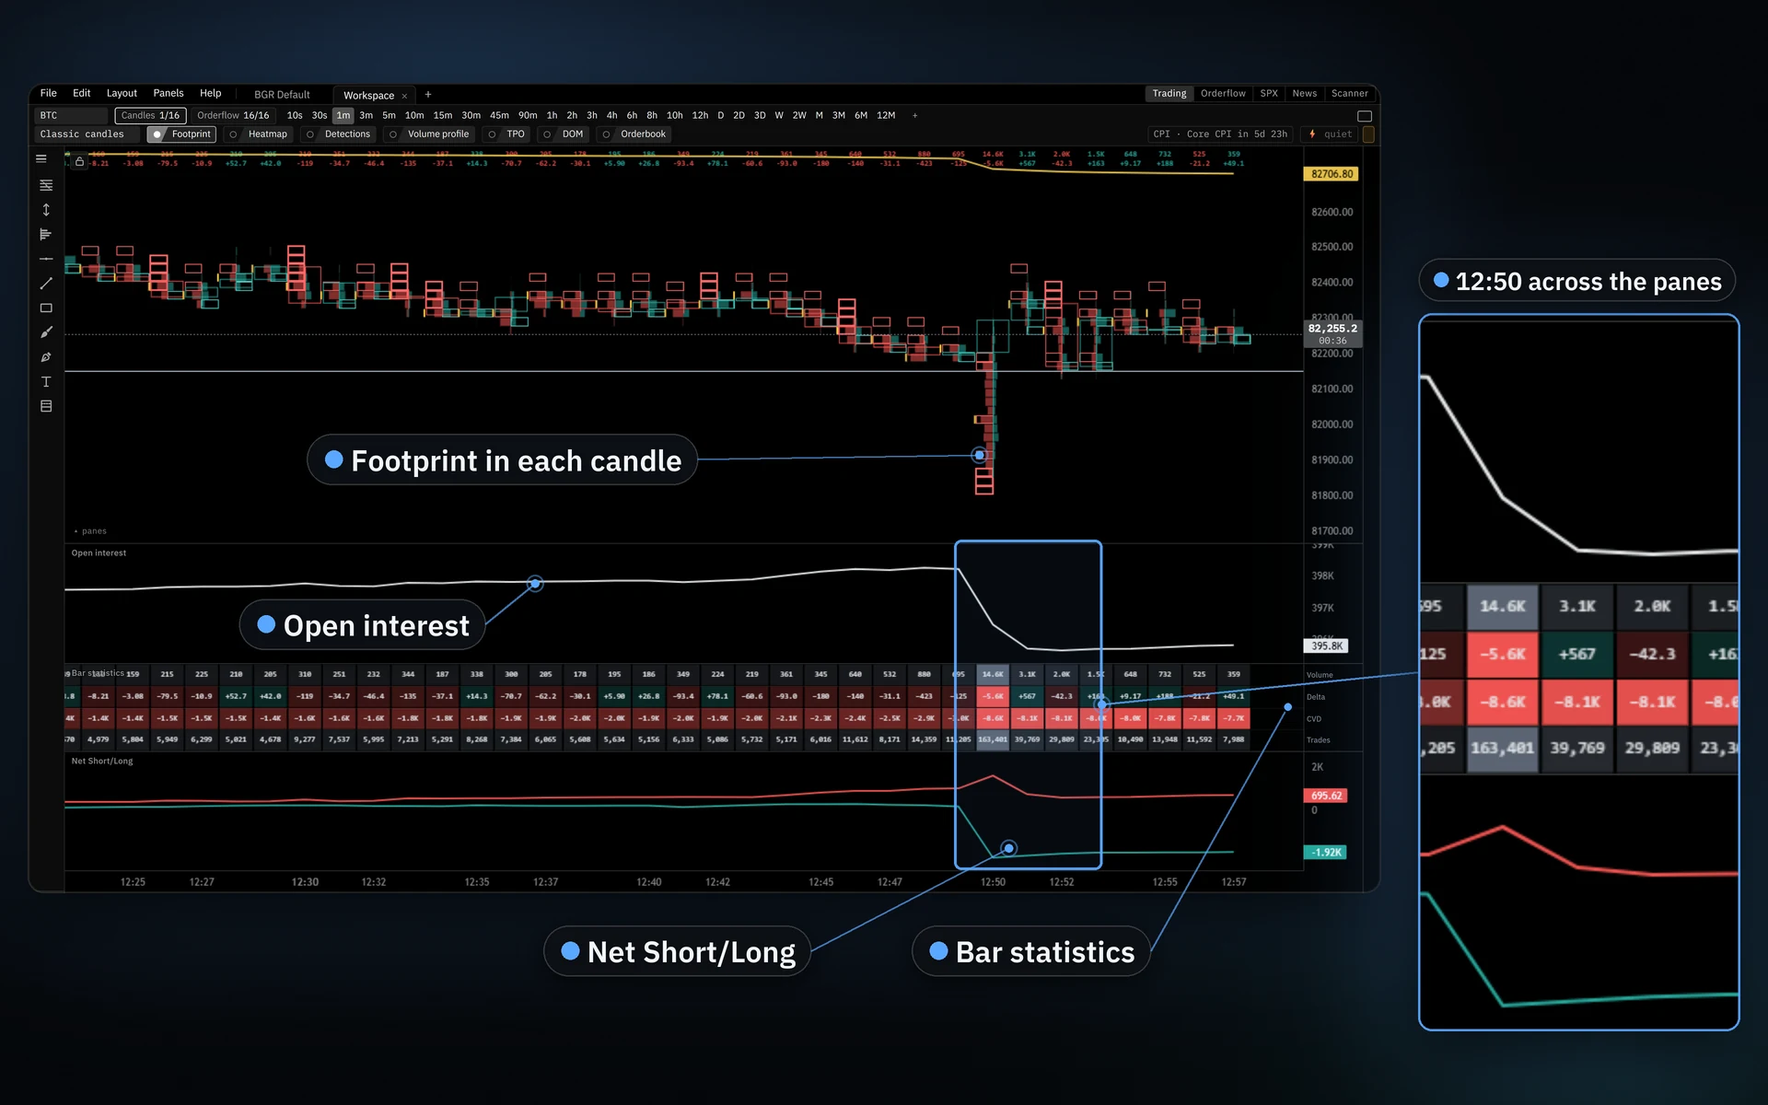
Task: Open the hamburger menu in the drawing toolbar
Action: pyautogui.click(x=41, y=158)
